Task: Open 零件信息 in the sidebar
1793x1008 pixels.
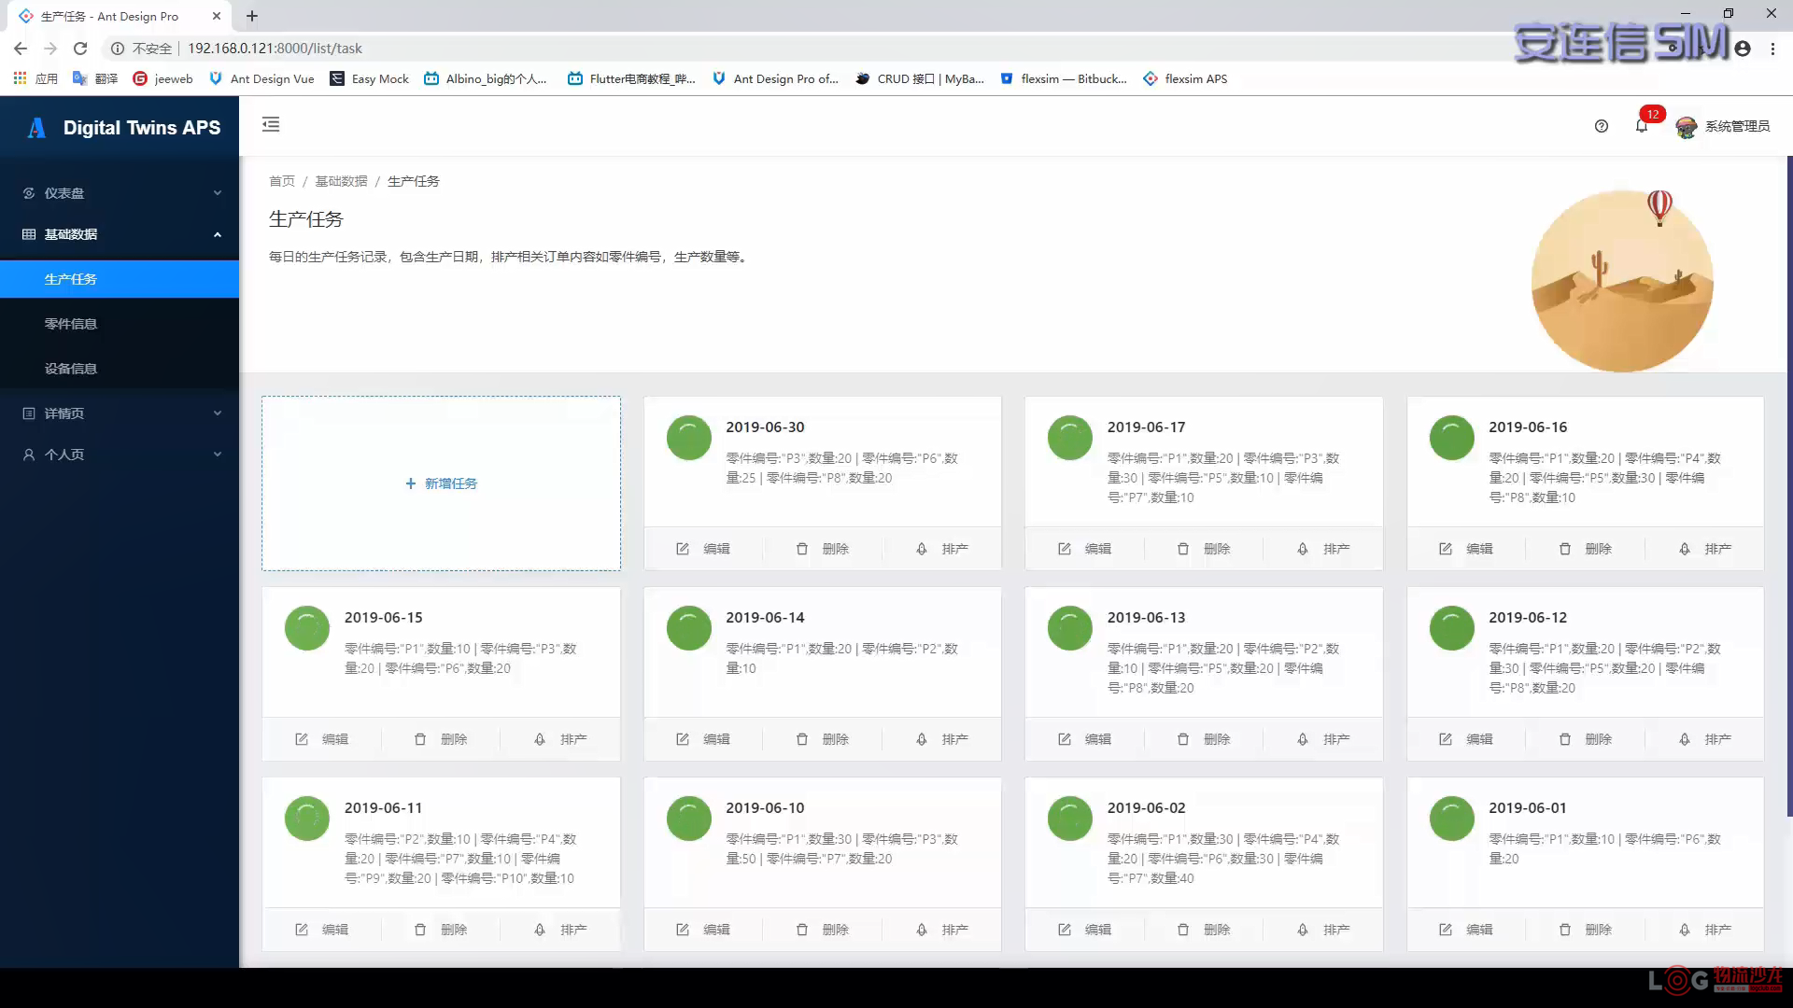Action: click(x=120, y=324)
